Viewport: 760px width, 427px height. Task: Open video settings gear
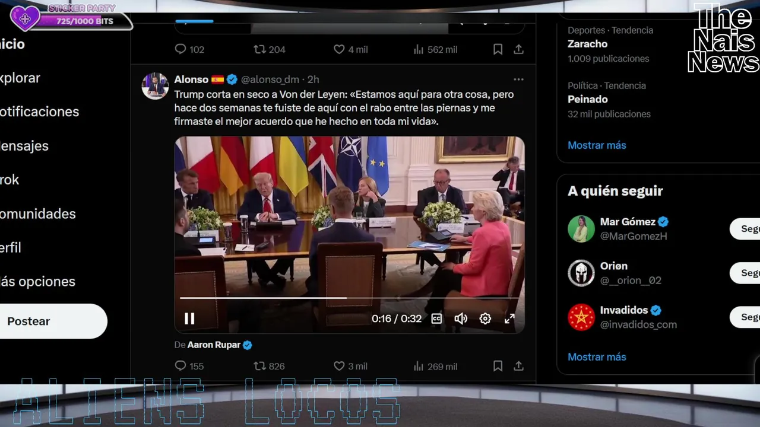pyautogui.click(x=485, y=318)
